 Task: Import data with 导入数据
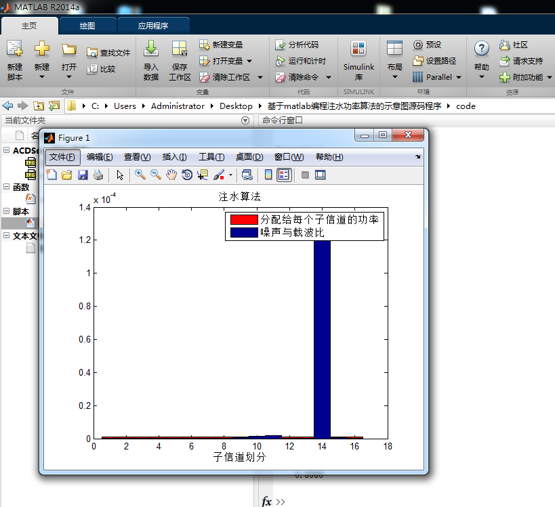coord(151,60)
